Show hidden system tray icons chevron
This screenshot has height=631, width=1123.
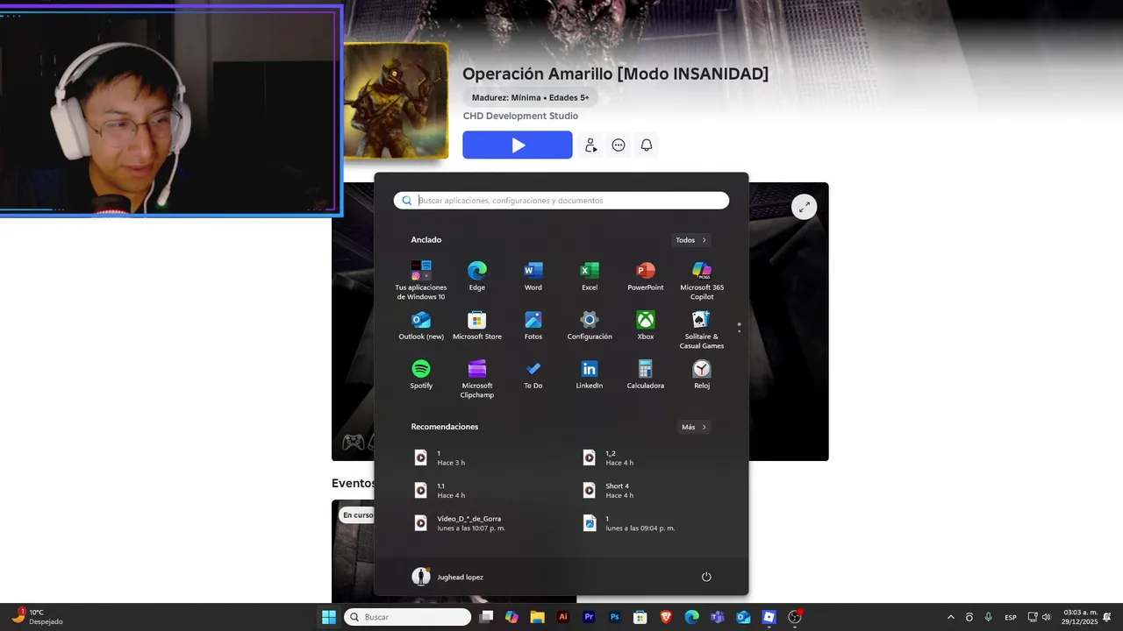(x=950, y=617)
